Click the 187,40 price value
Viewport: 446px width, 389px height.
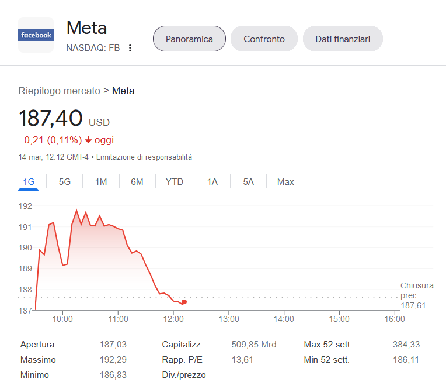tap(51, 118)
